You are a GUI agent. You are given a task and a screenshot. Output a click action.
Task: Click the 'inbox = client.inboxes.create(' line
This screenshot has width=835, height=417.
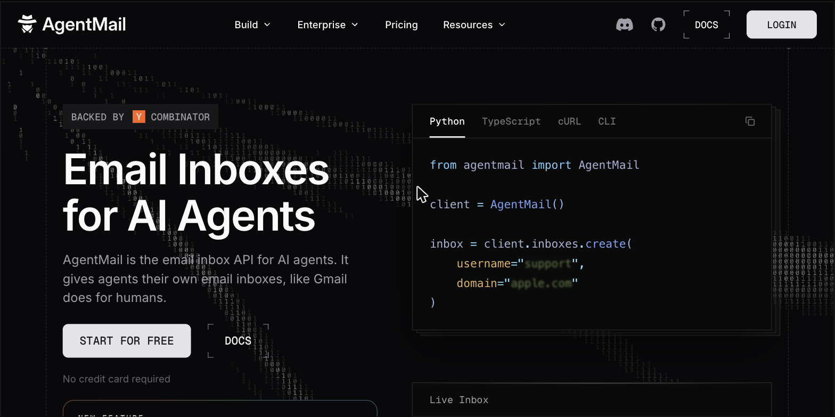tap(531, 244)
